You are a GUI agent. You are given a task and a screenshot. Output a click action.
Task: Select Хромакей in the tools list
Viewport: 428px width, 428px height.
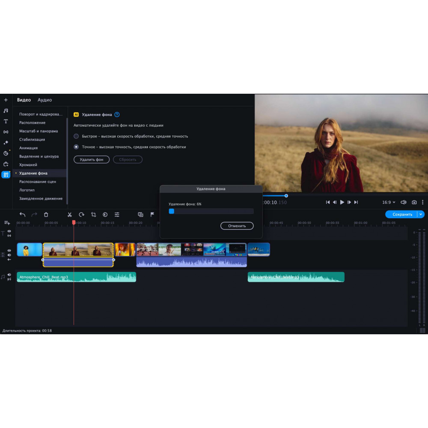[28, 165]
